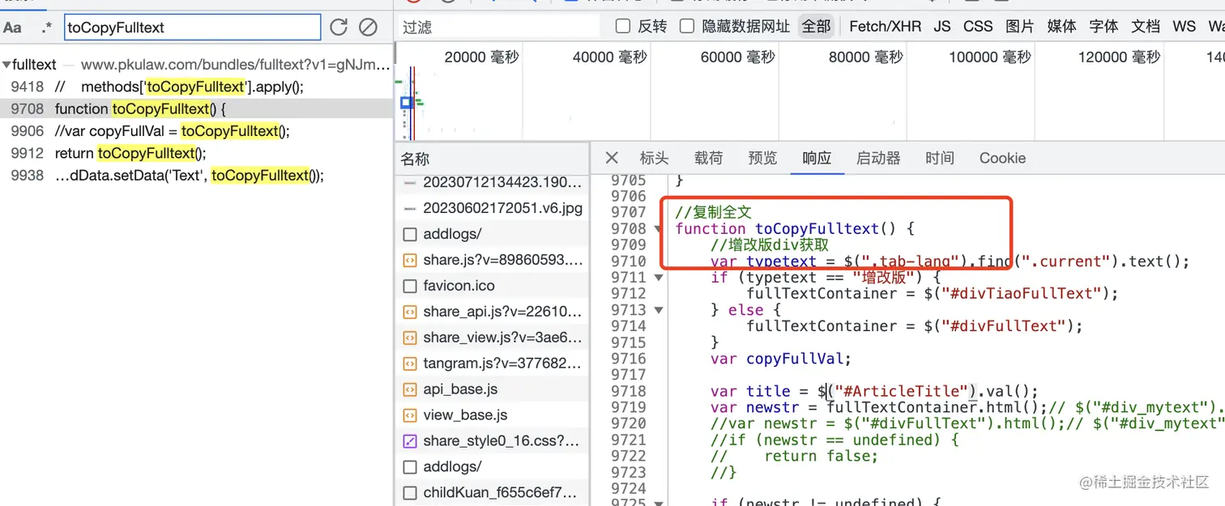Viewport: 1225px width, 506px height.
Task: Filter requests by 图片
Action: pos(1020,27)
